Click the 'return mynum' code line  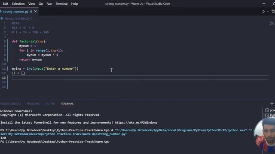(31, 59)
